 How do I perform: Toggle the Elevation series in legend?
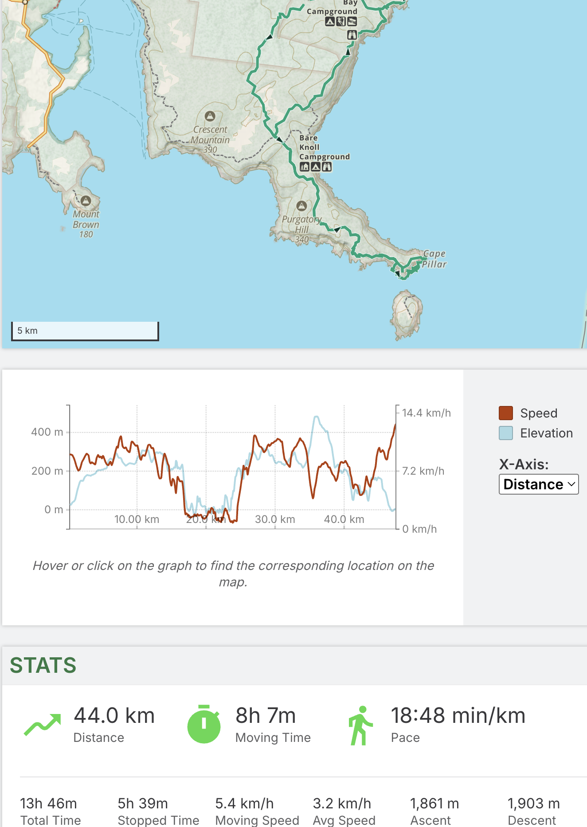click(546, 433)
